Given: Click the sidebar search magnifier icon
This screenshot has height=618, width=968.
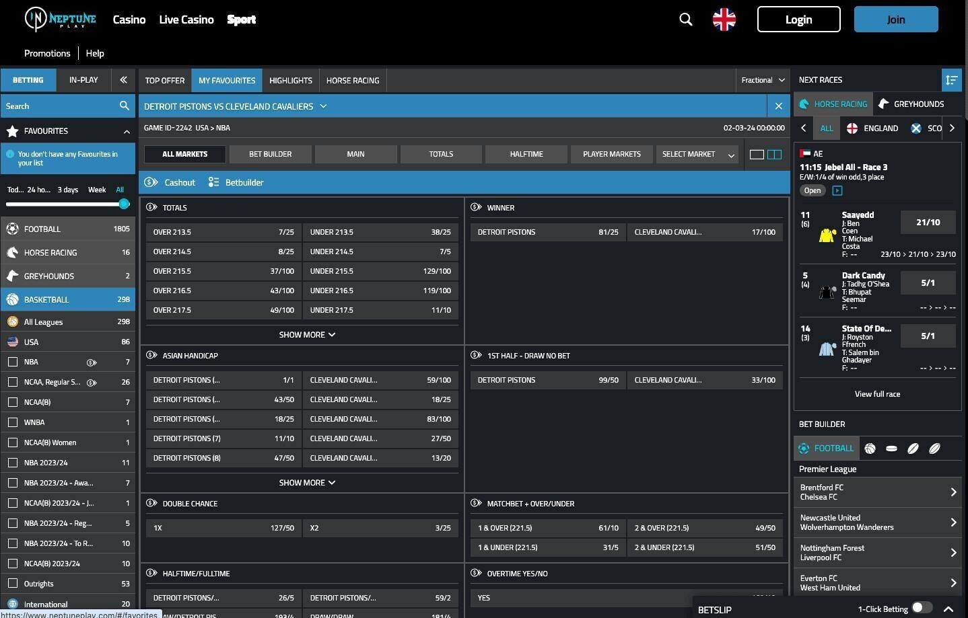Looking at the screenshot, I should [125, 106].
